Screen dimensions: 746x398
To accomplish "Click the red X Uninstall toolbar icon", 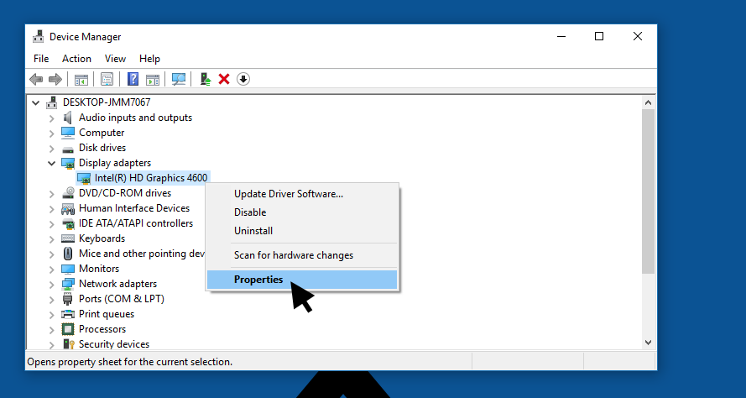I will pos(223,79).
